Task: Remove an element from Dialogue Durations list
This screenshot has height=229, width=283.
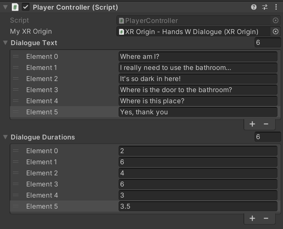Action: pyautogui.click(x=266, y=218)
